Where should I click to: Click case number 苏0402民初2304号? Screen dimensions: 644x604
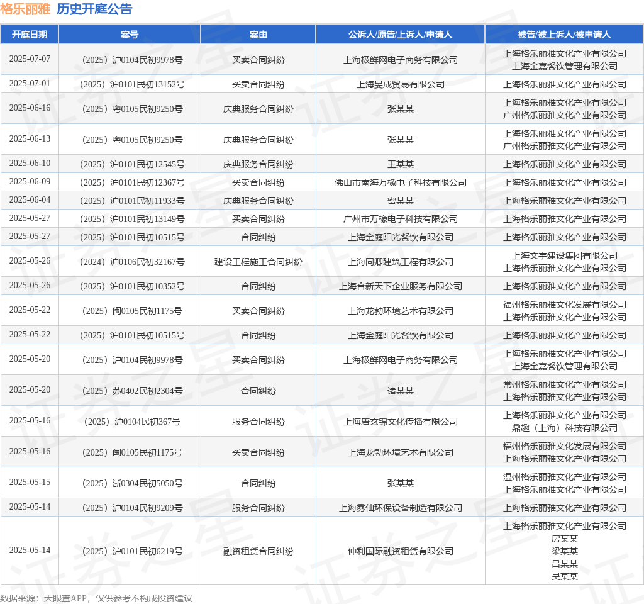[132, 391]
